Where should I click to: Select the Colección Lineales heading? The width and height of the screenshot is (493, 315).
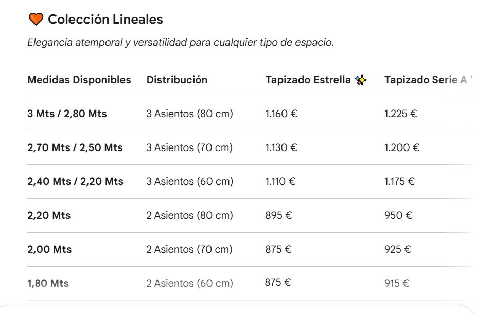pyautogui.click(x=105, y=20)
